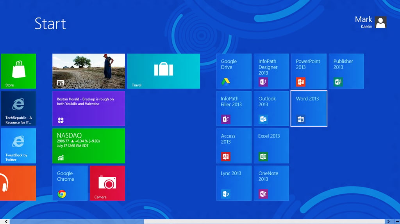Click the 'July 17 12:51 PM EDT' text
The width and height of the screenshot is (400, 224).
(73, 146)
